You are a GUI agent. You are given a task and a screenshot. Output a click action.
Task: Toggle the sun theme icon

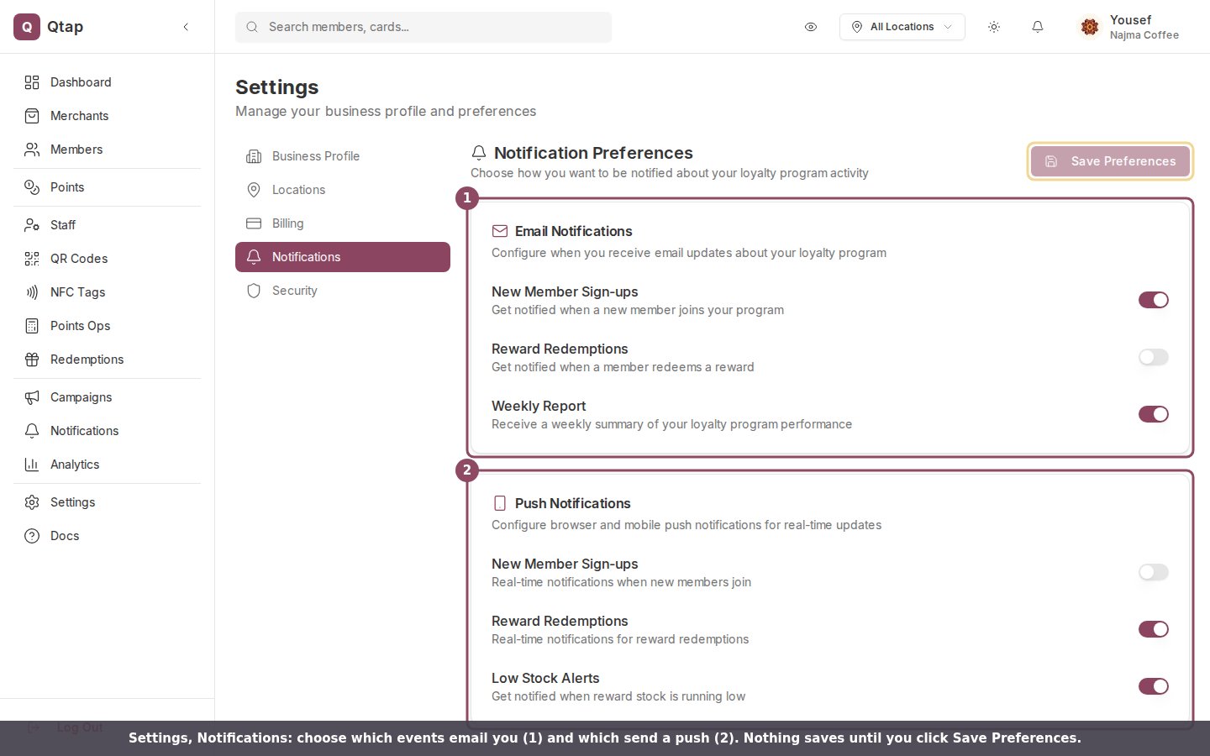click(994, 27)
